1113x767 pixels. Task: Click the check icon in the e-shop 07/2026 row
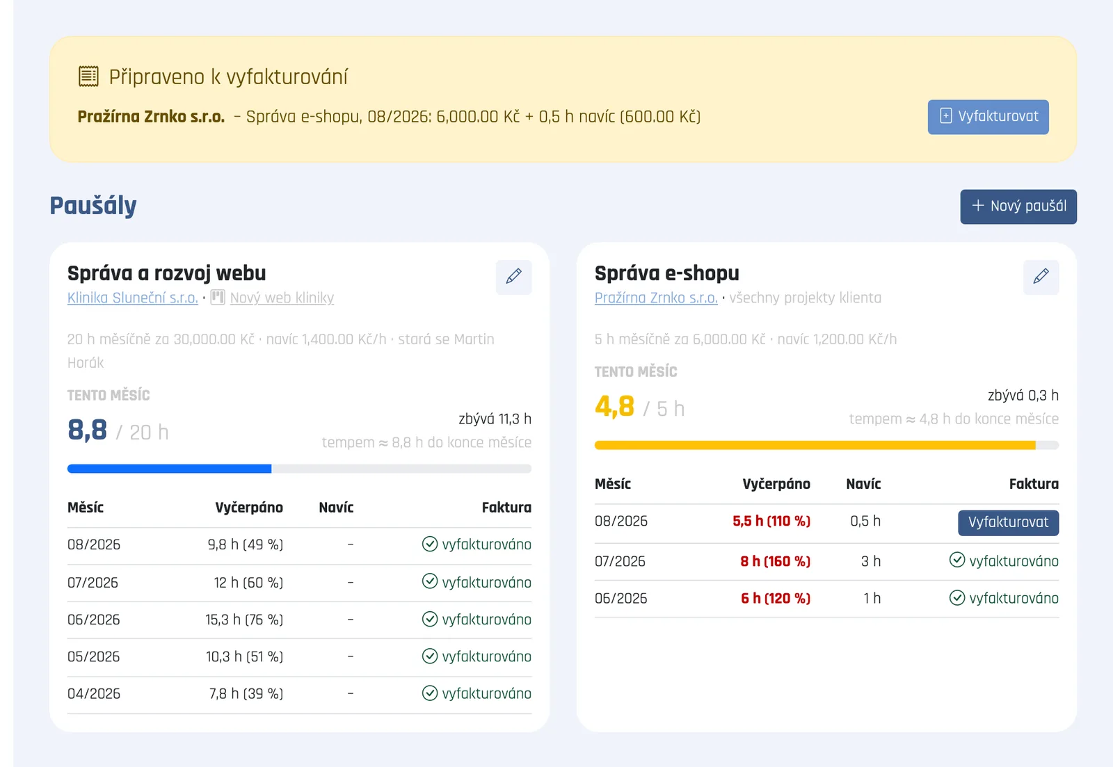click(x=957, y=560)
